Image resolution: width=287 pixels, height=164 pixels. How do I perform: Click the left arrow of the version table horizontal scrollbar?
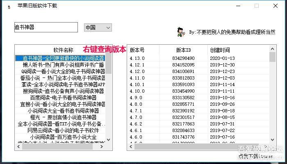(x=131, y=147)
